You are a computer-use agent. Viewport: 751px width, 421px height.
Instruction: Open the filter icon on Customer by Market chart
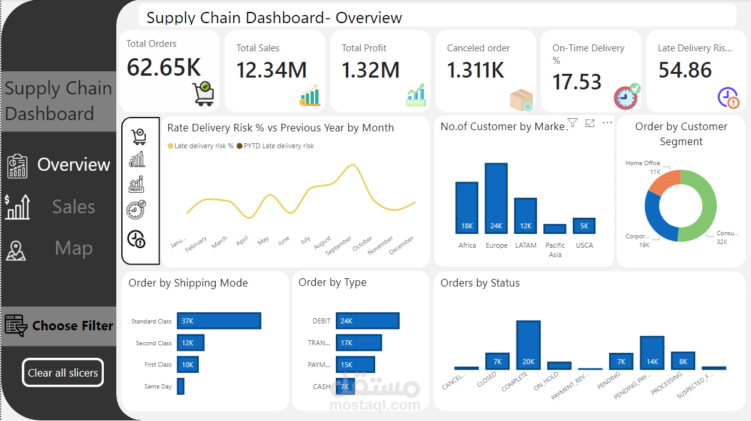tap(572, 123)
